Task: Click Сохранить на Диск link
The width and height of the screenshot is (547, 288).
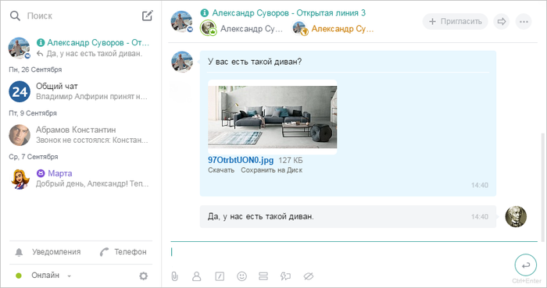Action: (271, 170)
